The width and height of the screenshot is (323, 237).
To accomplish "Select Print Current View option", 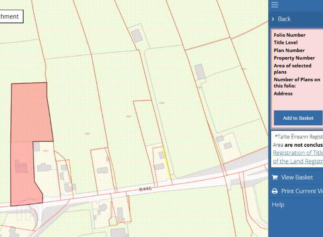I will tap(302, 191).
